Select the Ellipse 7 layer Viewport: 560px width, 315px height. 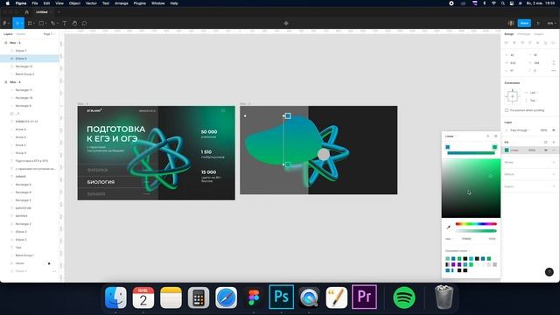21,51
